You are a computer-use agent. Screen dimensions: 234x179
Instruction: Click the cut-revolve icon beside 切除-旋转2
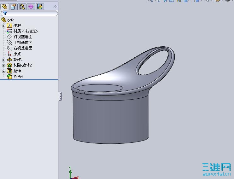pyautogui.click(x=9, y=65)
